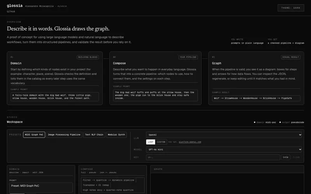This screenshot has height=194, width=311.
Task: Choose the Text NLP Chain preset
Action: 94,135
